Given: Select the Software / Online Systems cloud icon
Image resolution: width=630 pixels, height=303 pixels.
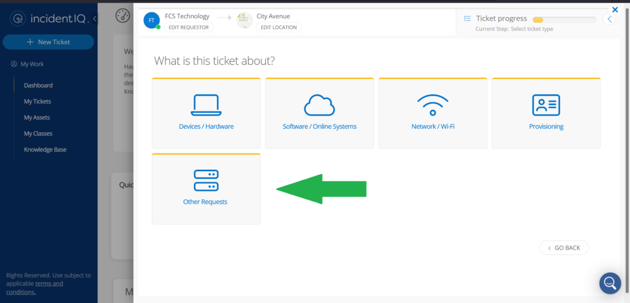Looking at the screenshot, I should 319,105.
